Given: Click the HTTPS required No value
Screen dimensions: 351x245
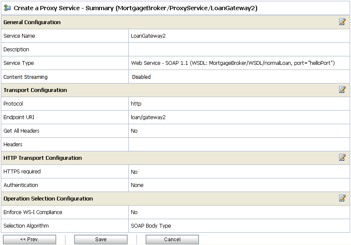Looking at the screenshot, I should coord(134,172).
